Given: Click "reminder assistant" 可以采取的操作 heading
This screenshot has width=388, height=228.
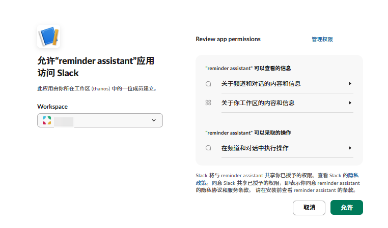Looking at the screenshot, I should [248, 133].
